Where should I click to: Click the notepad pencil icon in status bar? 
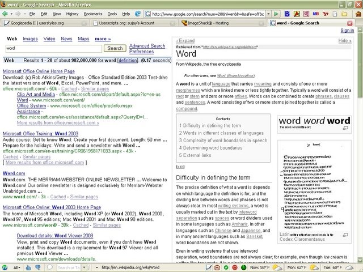pyautogui.click(x=209, y=267)
